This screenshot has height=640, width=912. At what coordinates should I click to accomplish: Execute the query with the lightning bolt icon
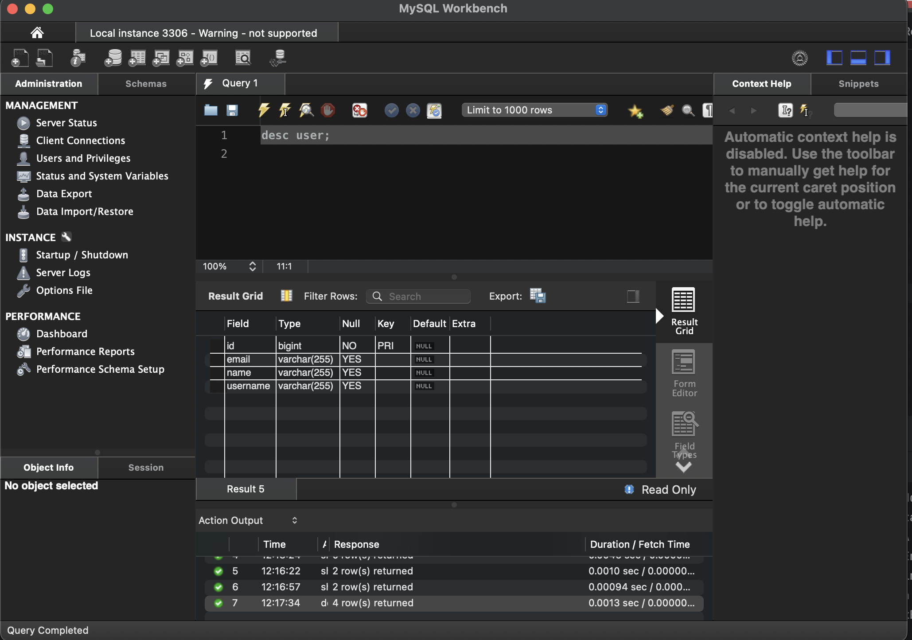[264, 110]
